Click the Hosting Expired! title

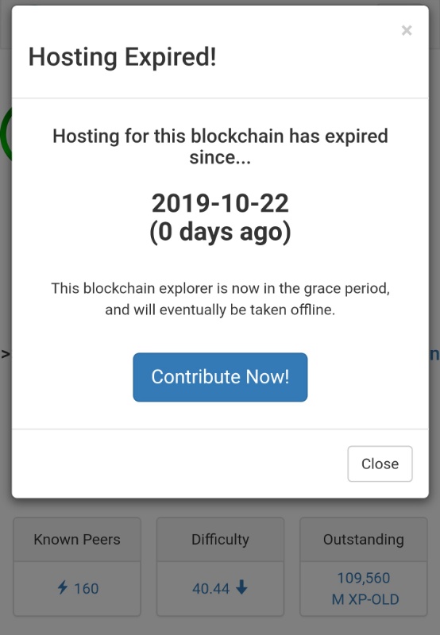coord(122,57)
